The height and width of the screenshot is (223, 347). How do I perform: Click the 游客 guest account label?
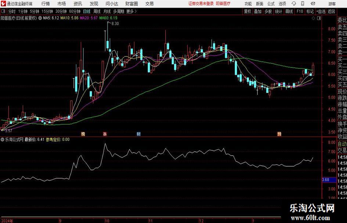pyautogui.click(x=332, y=4)
